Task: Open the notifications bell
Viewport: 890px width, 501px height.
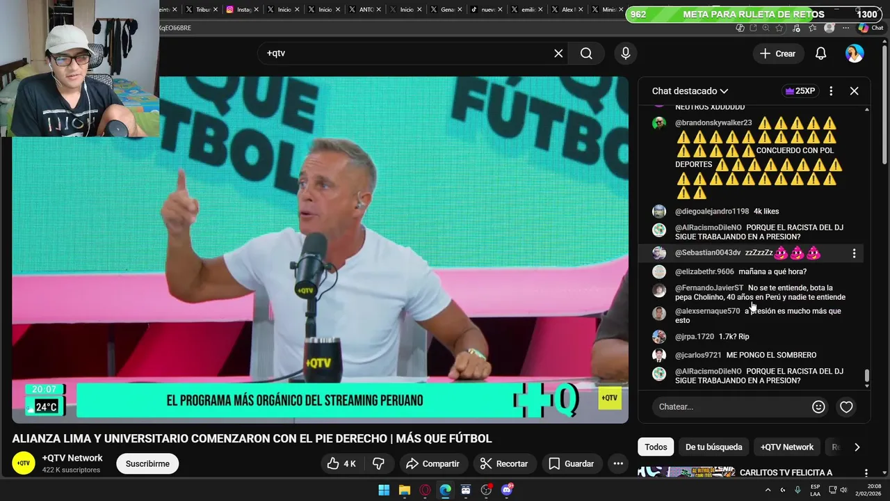Action: coord(820,54)
